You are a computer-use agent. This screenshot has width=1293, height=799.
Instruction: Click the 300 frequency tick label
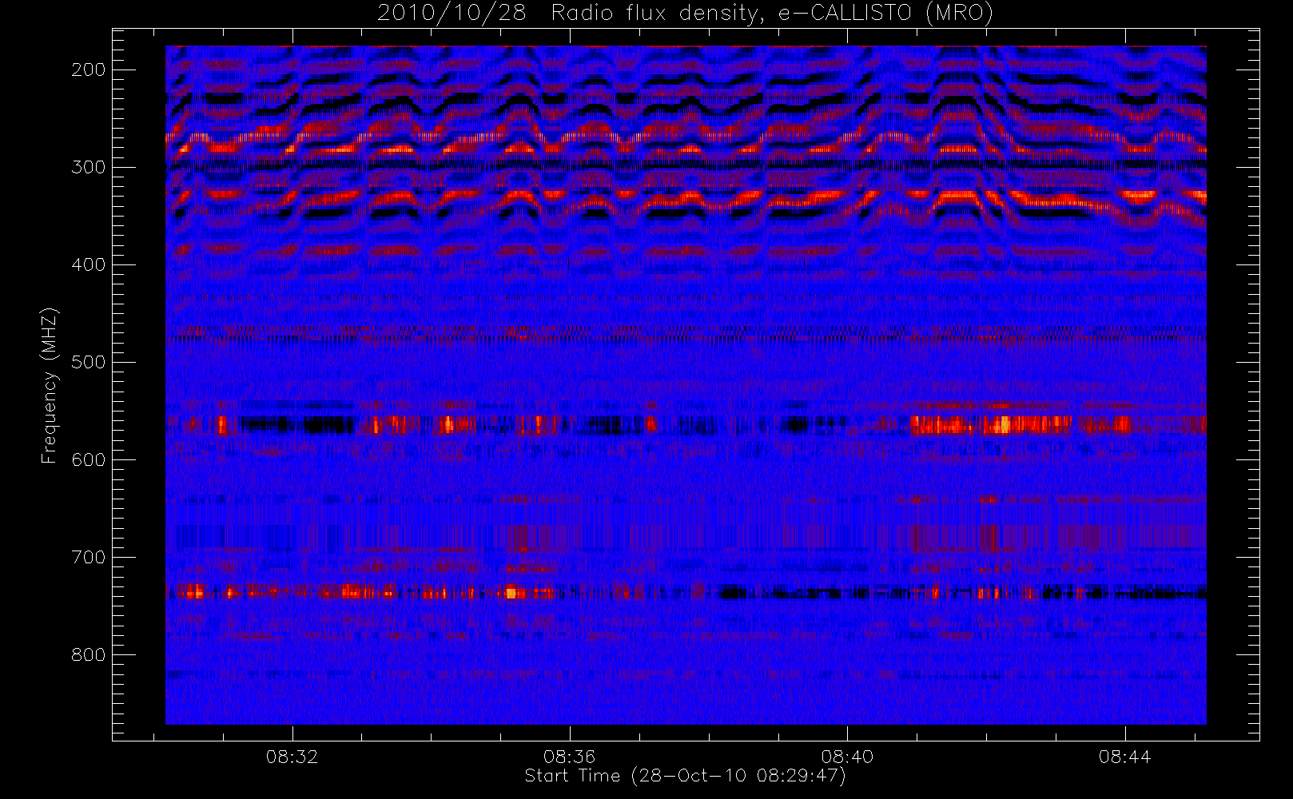[x=88, y=167]
